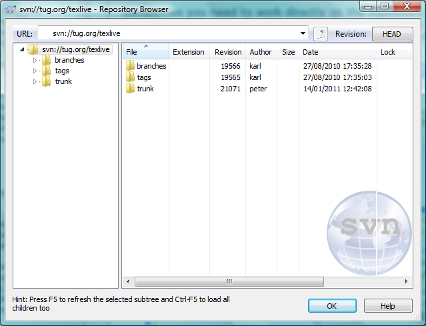Expand the trunk tree node
Viewport: 426px width, 326px height.
pos(35,81)
